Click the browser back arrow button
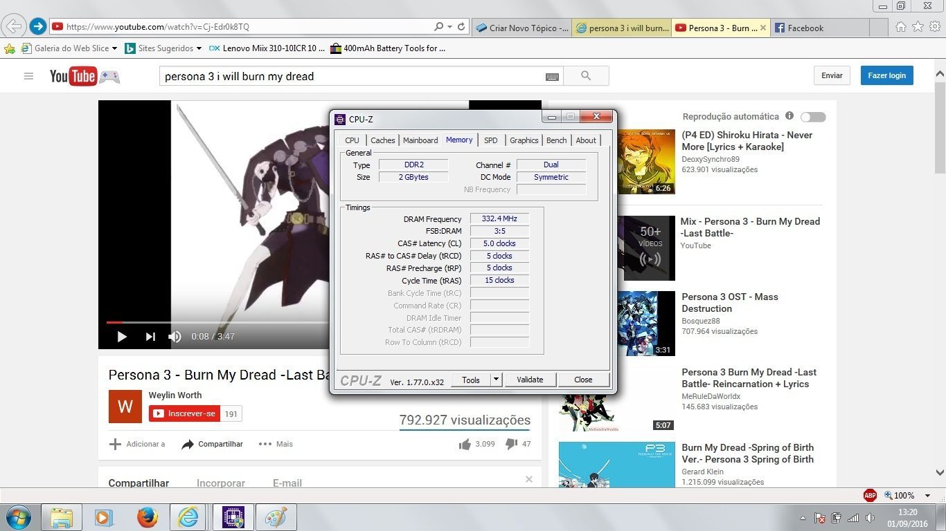Screen dimensions: 946x531 [x=13, y=27]
